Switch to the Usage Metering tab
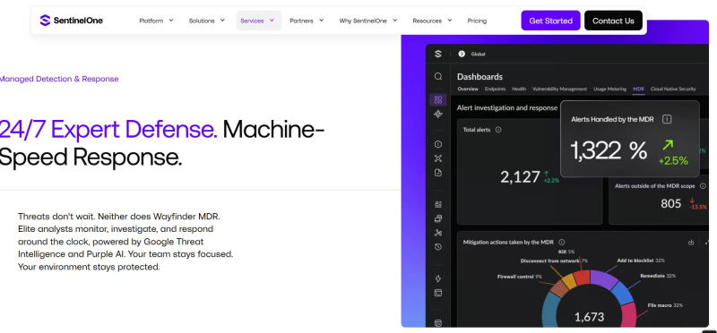Image resolution: width=717 pixels, height=333 pixels. [x=610, y=90]
